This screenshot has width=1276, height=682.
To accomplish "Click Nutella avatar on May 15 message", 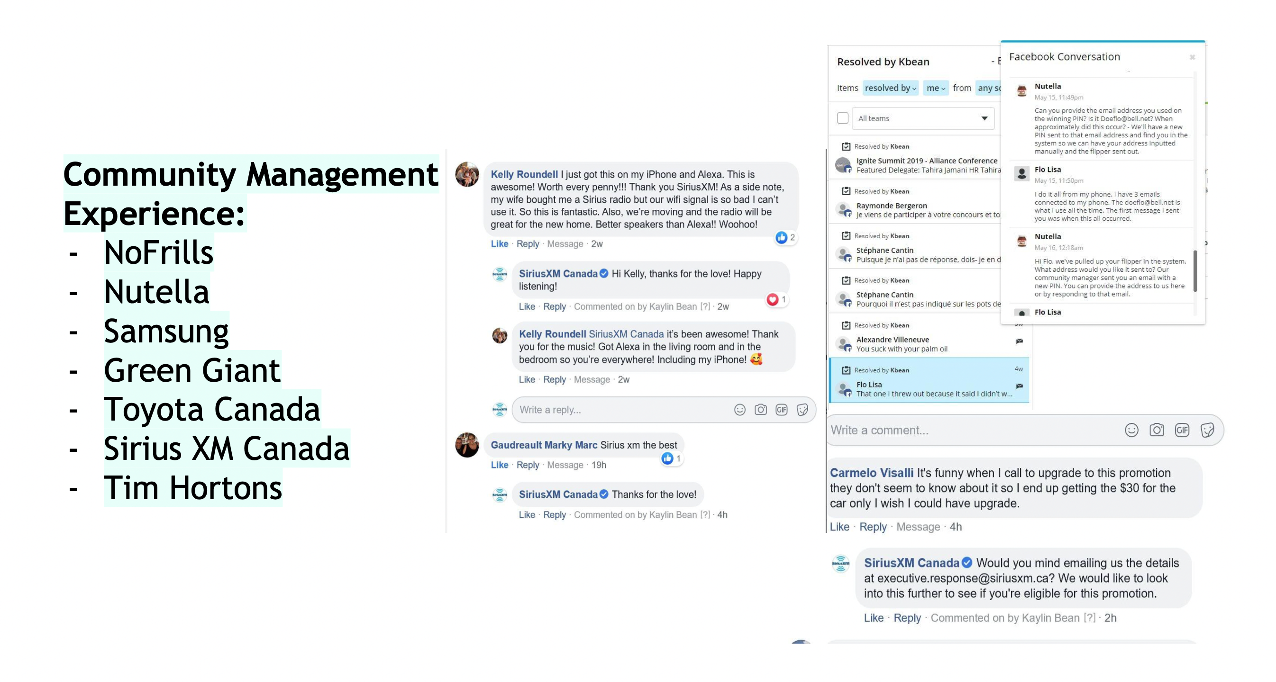I will 1021,90.
